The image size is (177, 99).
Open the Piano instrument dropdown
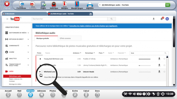[101, 53]
